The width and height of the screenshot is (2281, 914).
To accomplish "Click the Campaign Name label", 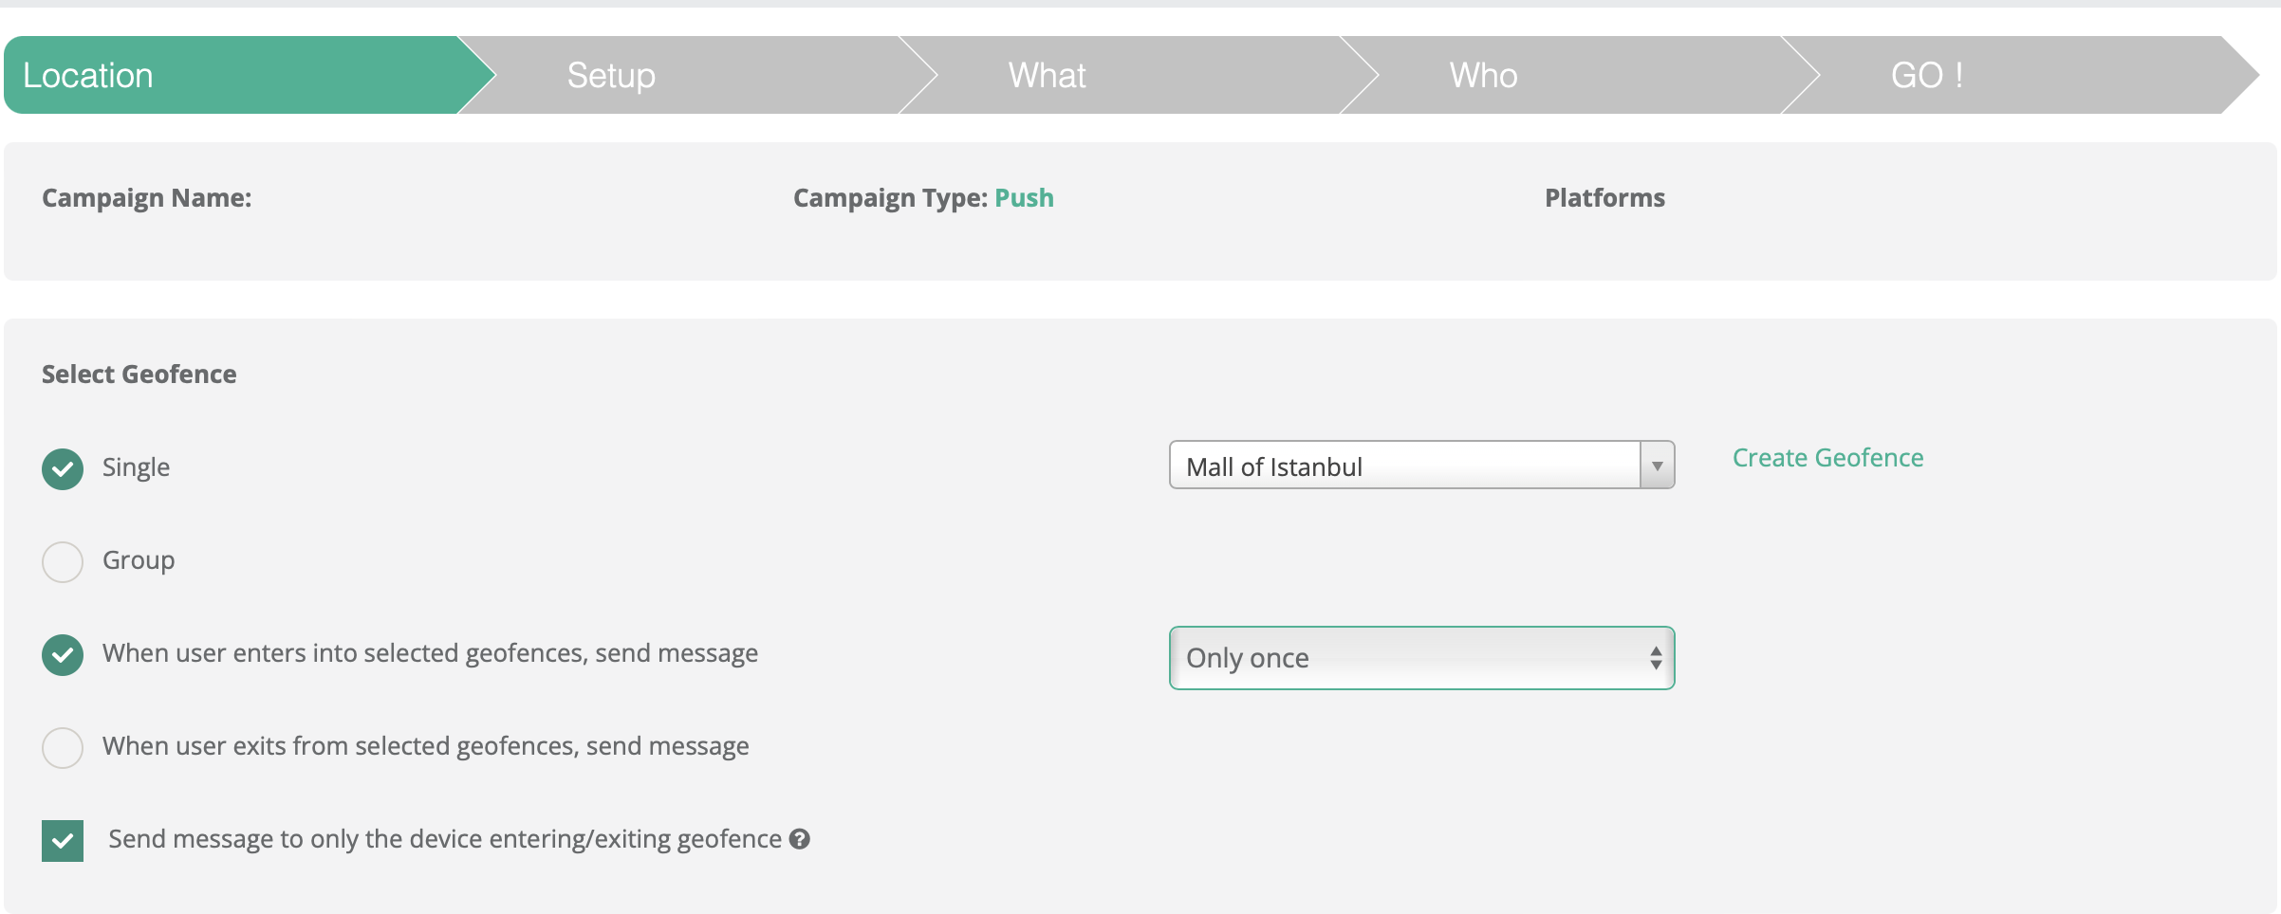I will click(147, 198).
